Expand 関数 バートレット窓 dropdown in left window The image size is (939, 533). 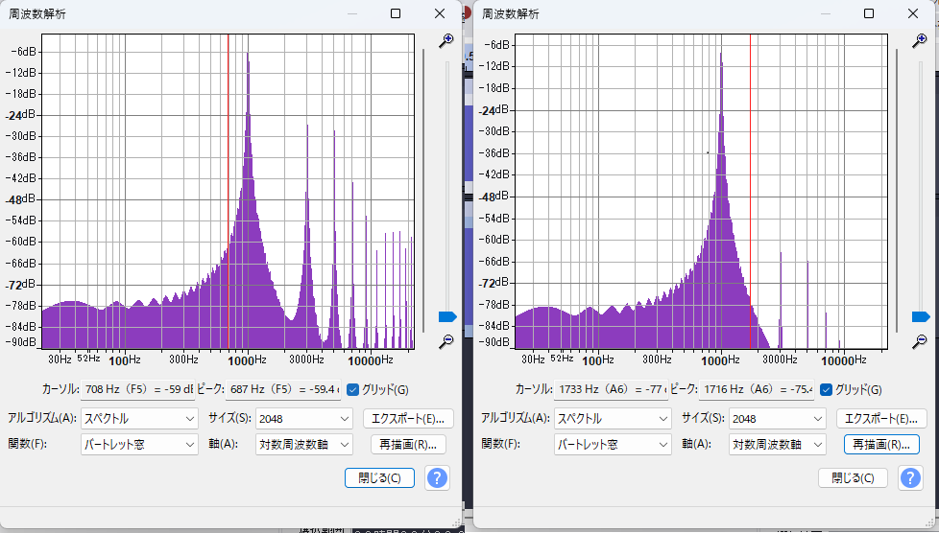pyautogui.click(x=138, y=445)
